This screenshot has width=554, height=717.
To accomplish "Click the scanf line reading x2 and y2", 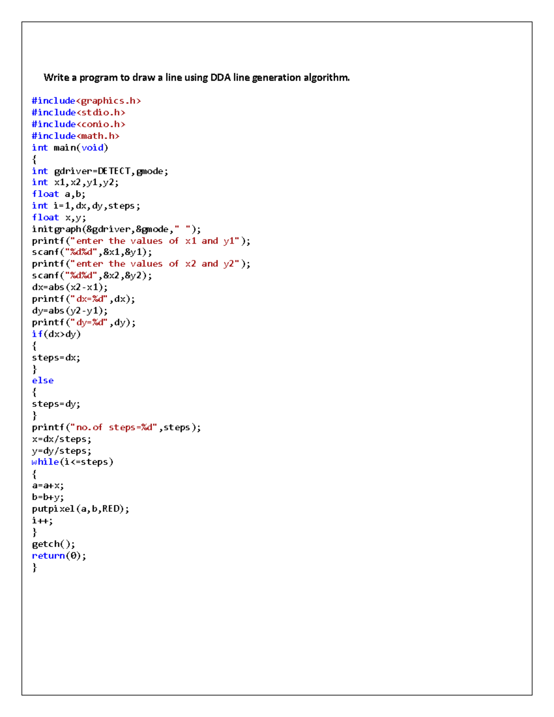I will point(91,276).
